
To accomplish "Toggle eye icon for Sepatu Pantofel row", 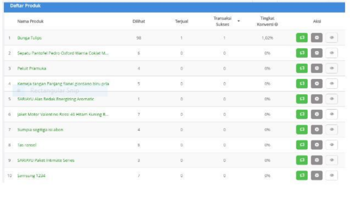I will coord(331,53).
